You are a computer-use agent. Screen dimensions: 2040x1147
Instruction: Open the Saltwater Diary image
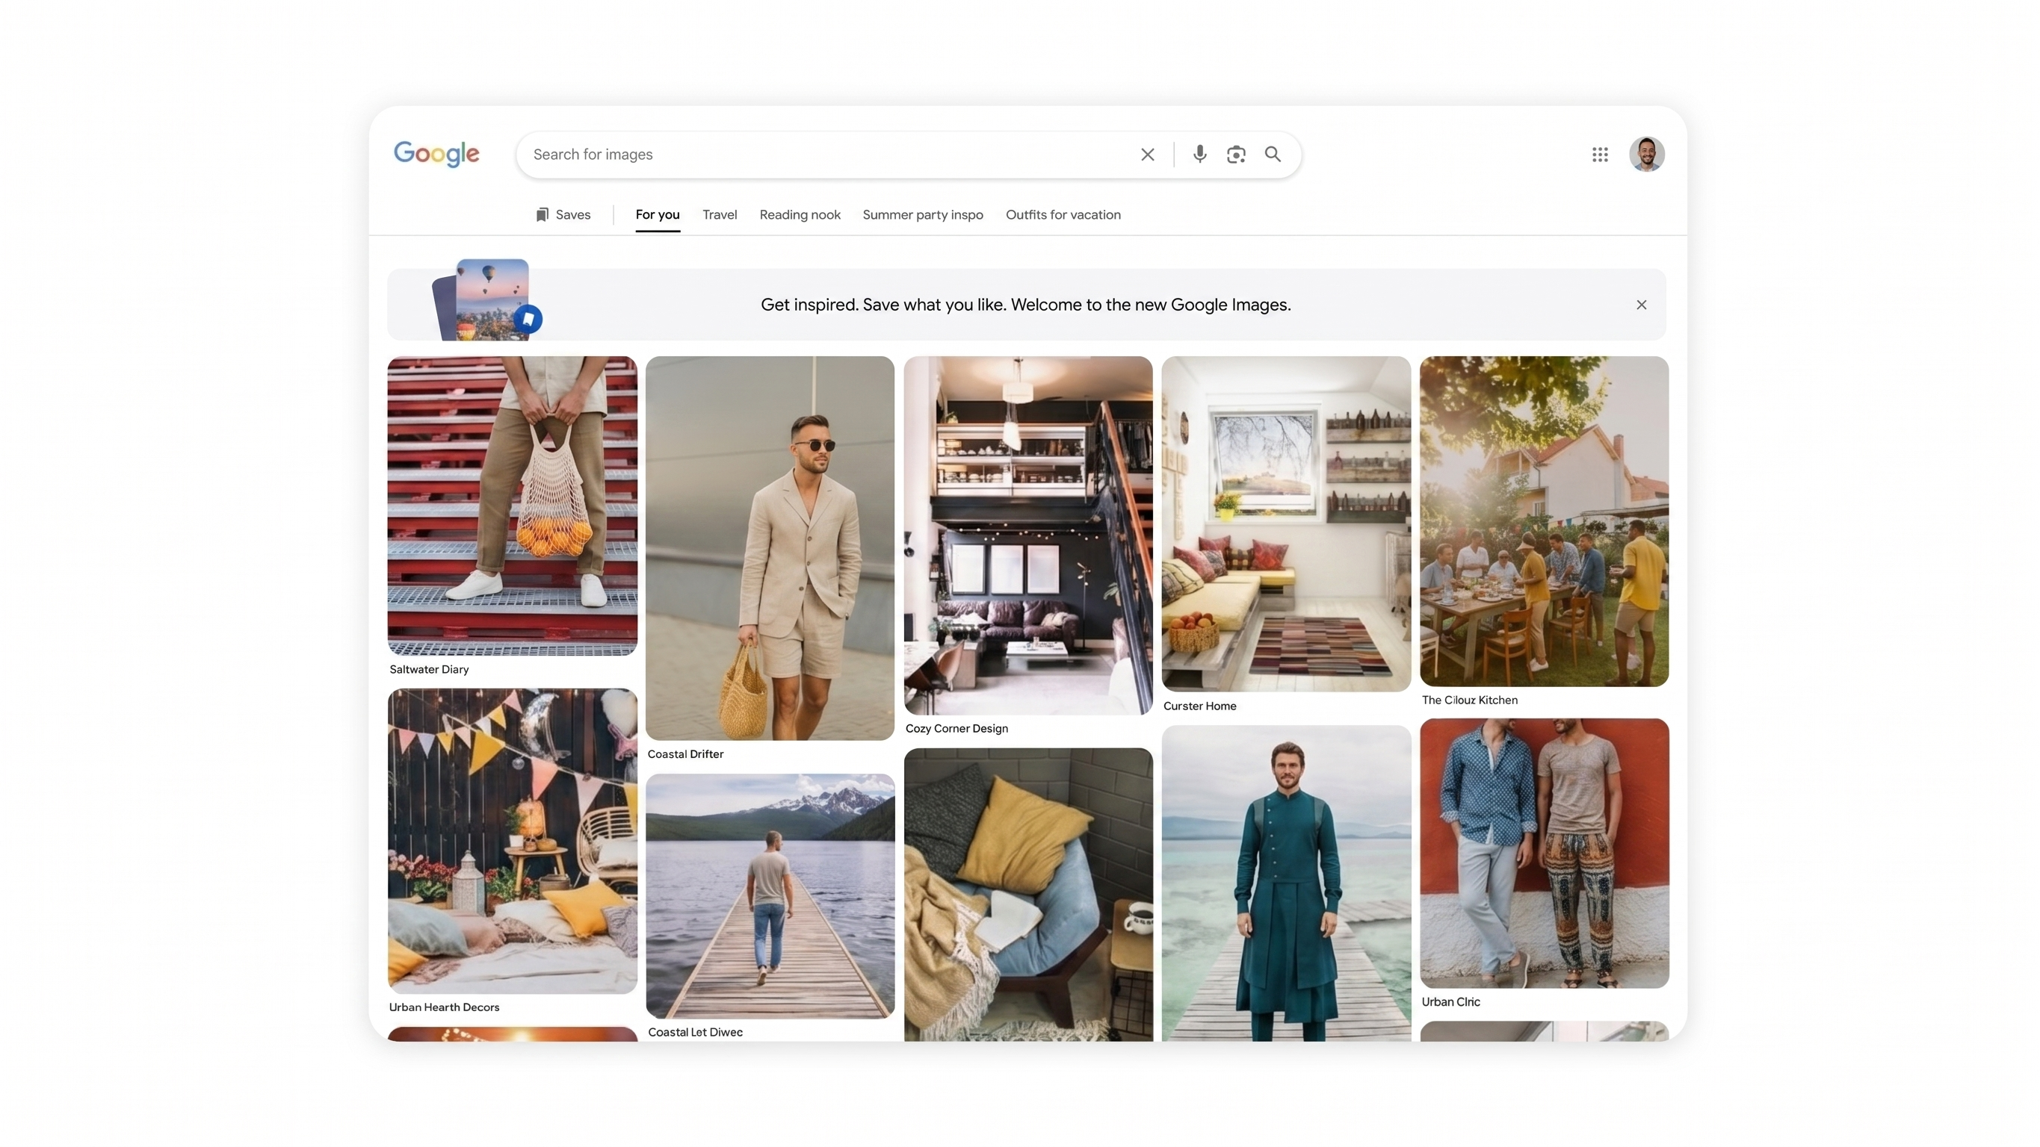513,506
